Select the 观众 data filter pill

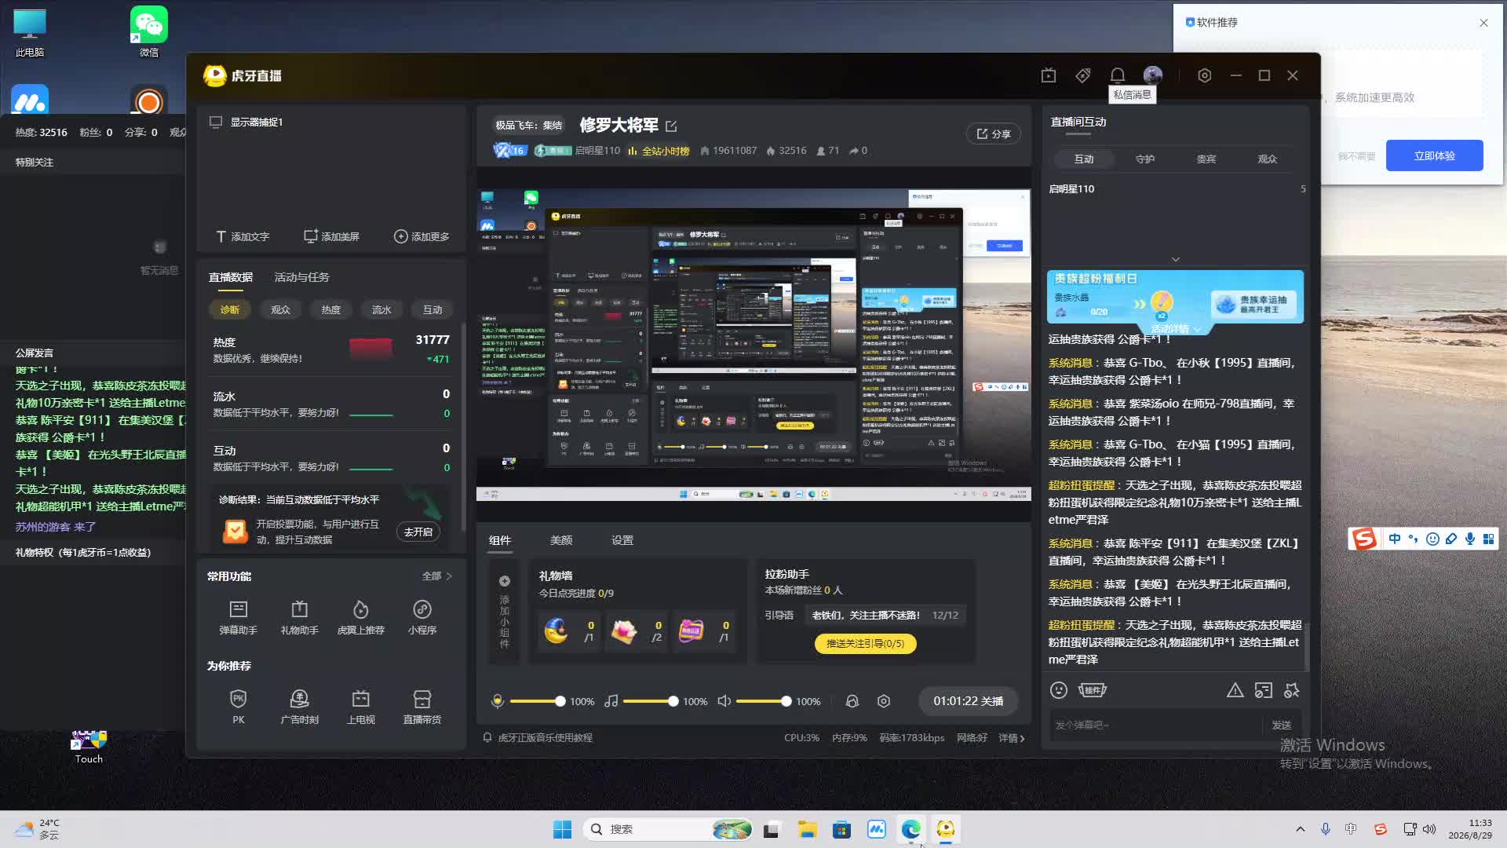point(280,310)
